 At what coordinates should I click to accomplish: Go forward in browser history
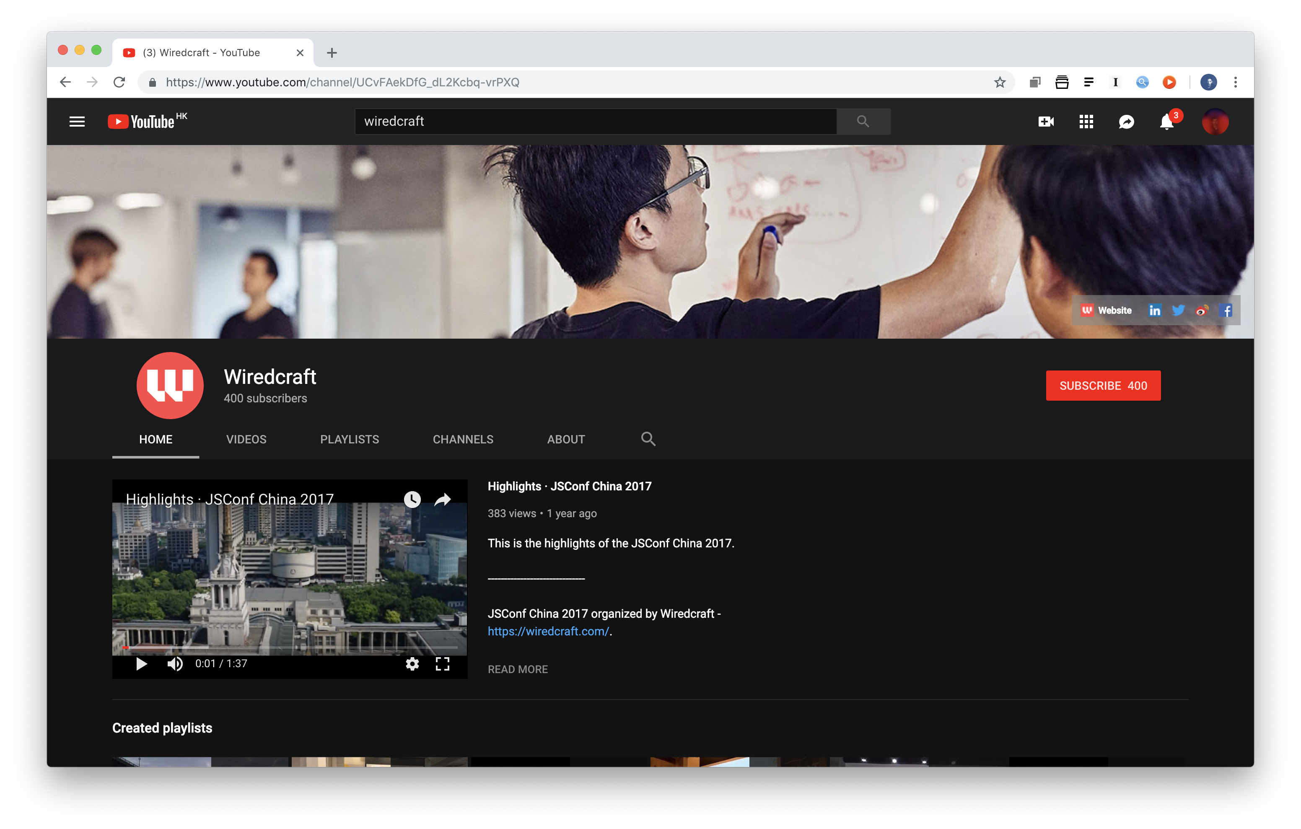[x=92, y=82]
